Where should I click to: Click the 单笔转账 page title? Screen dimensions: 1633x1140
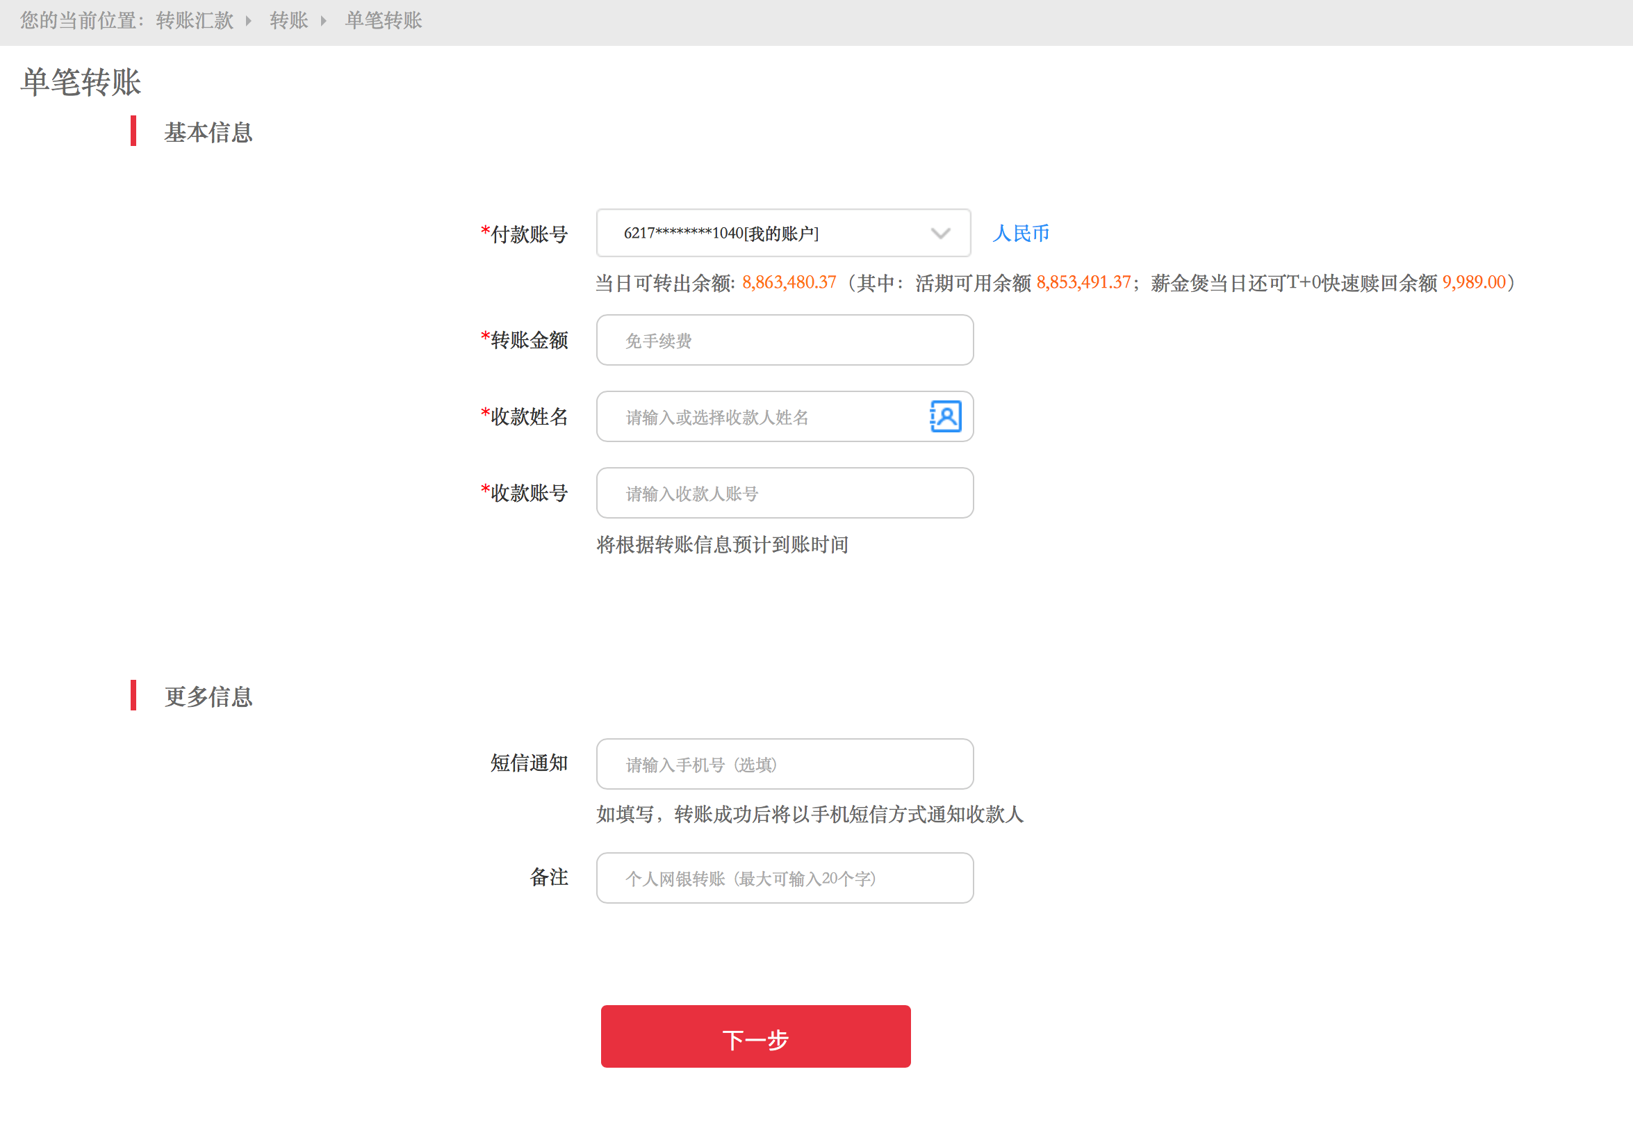(81, 82)
